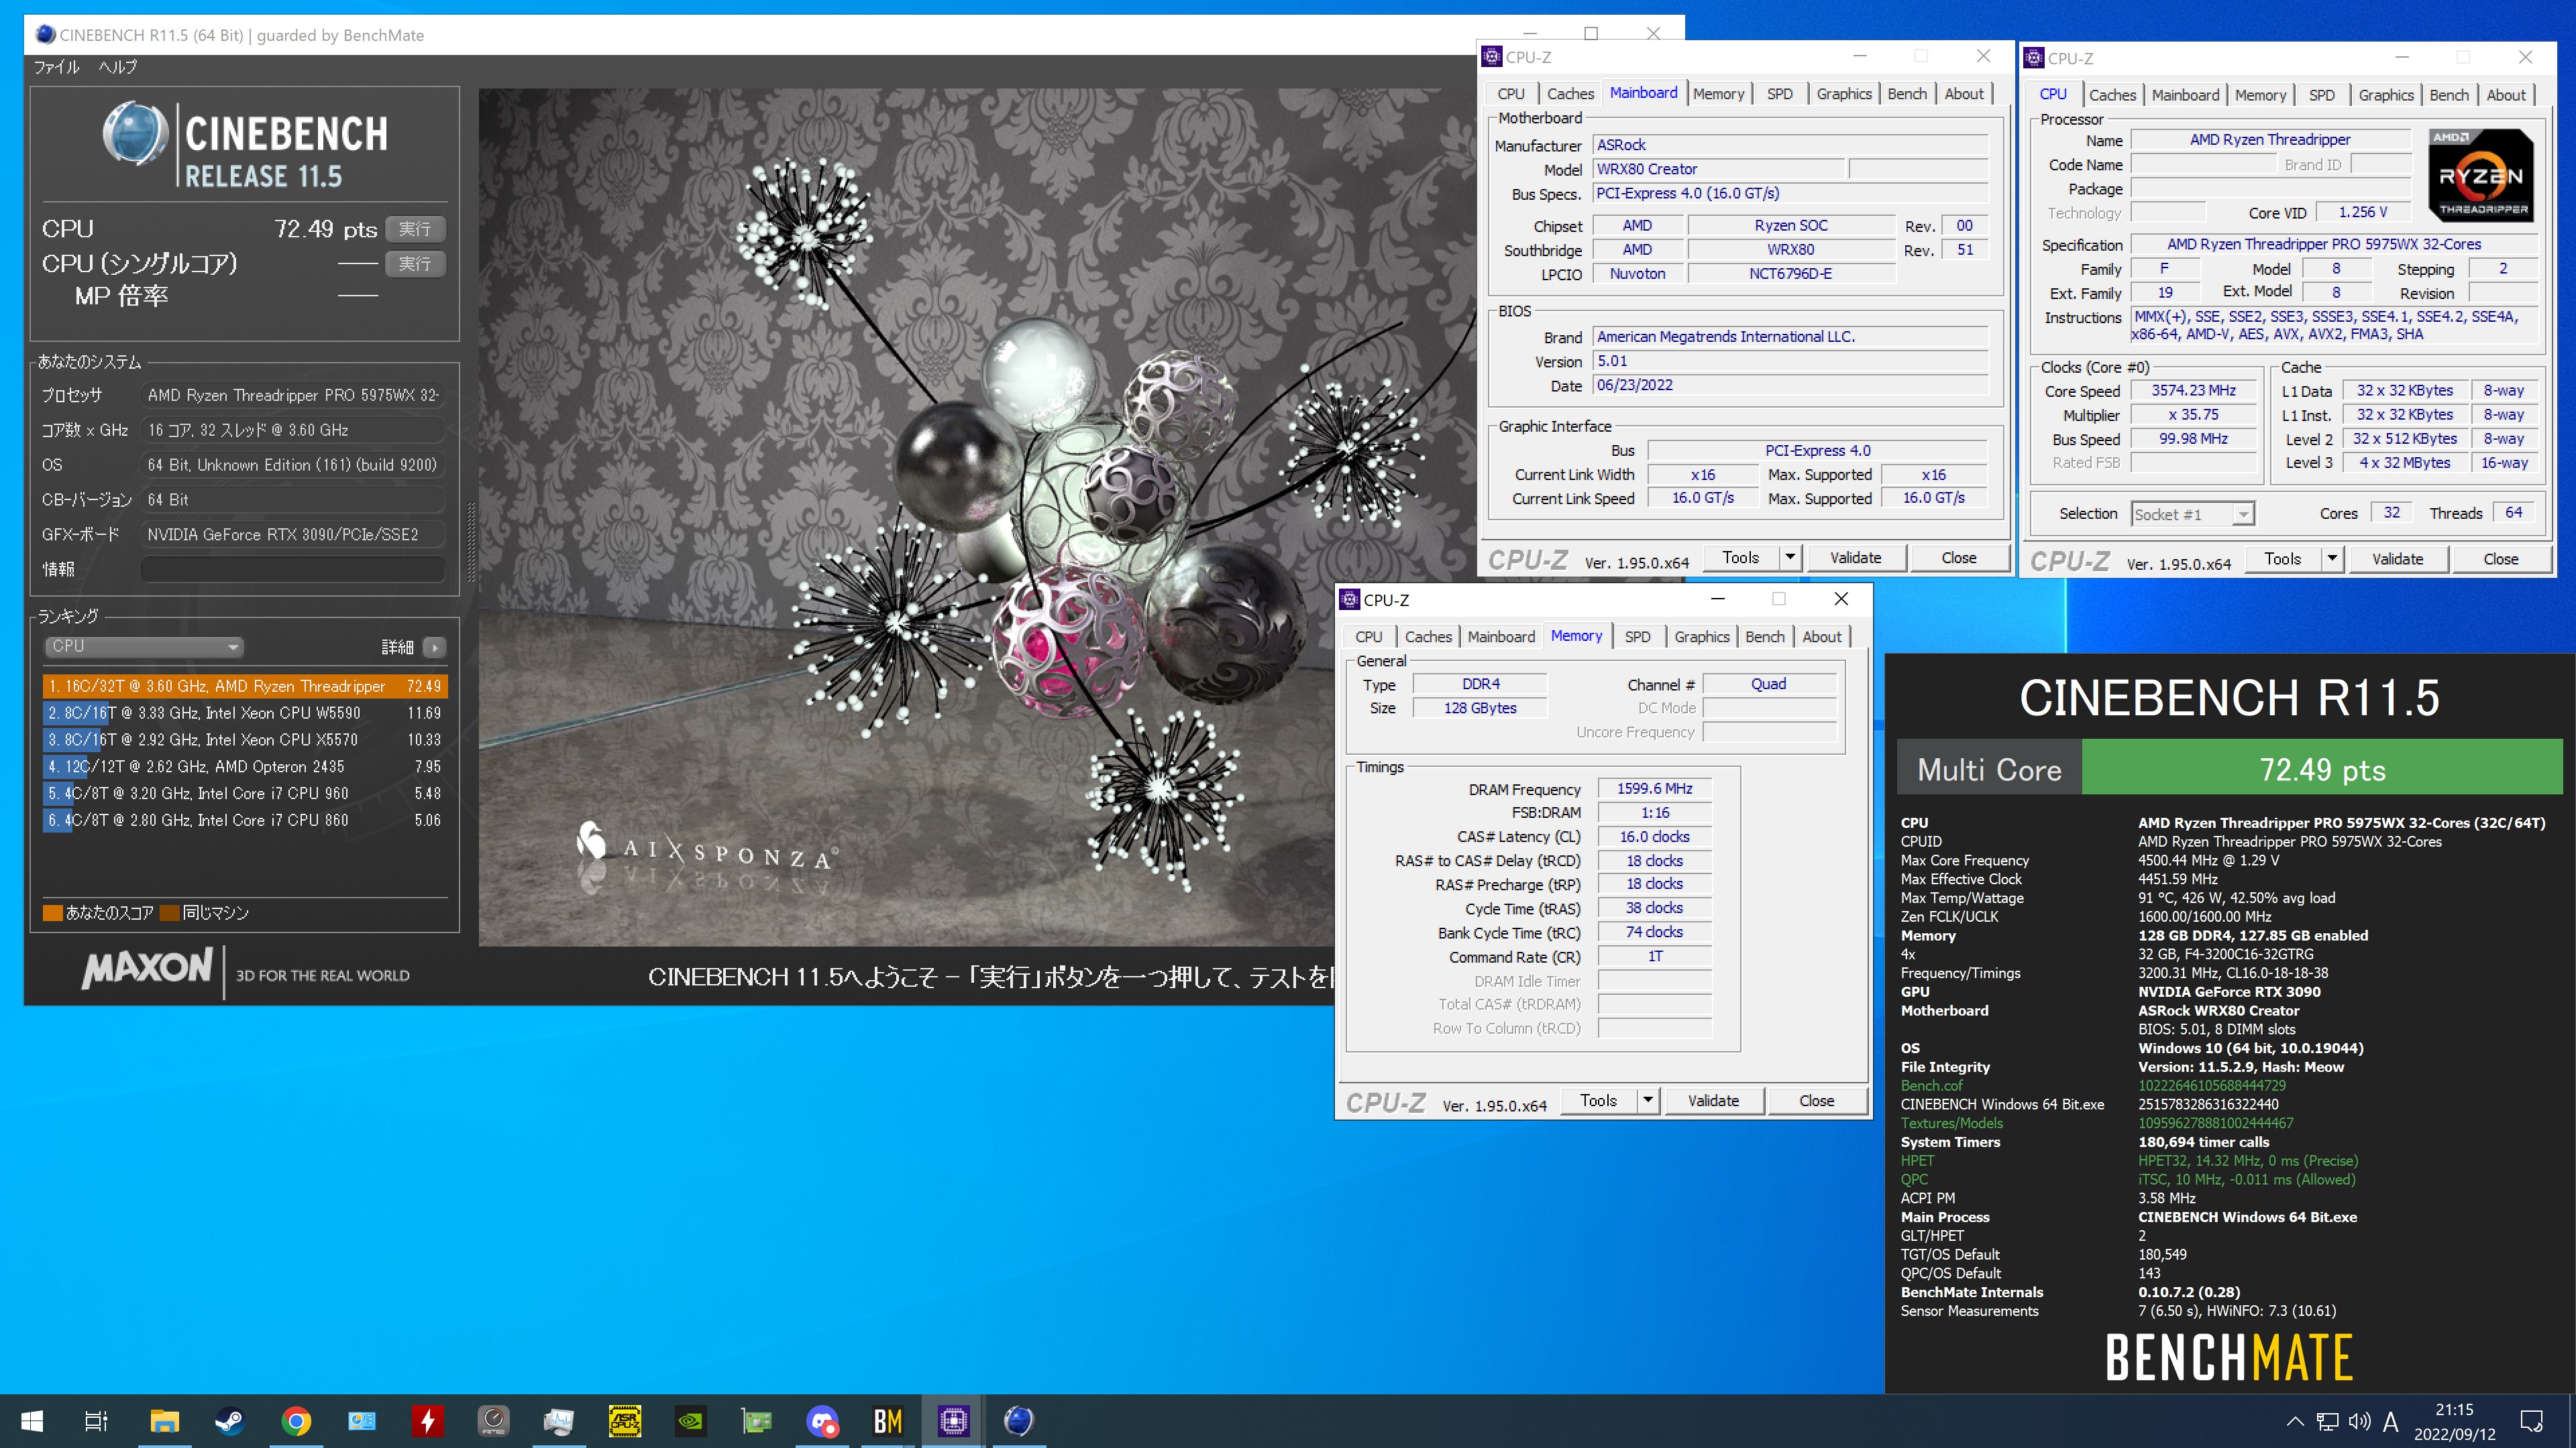Open the green network card icon on the taskbar
This screenshot has height=1448, width=2576.
(757, 1420)
